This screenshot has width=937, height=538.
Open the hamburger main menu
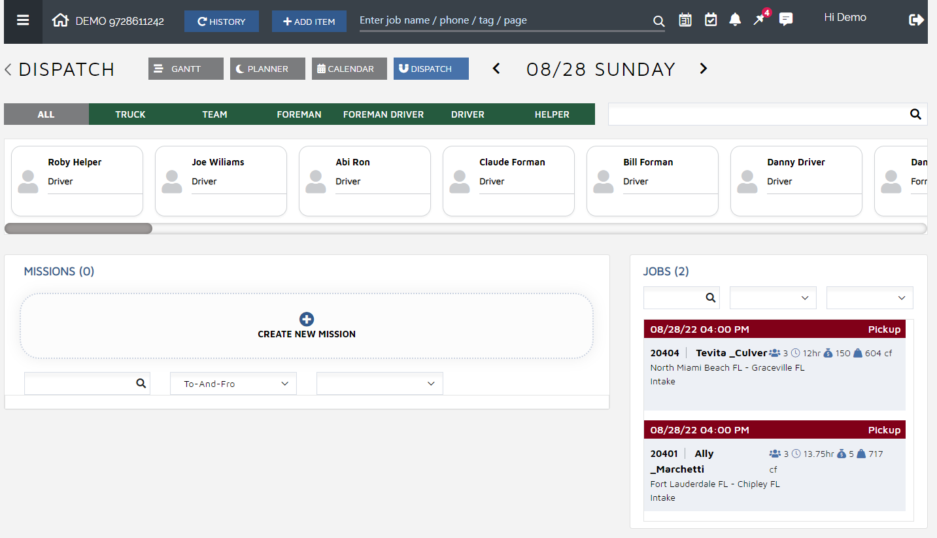23,20
